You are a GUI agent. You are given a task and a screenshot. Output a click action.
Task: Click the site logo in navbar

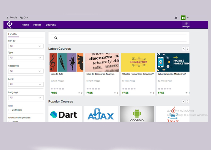[10, 25]
